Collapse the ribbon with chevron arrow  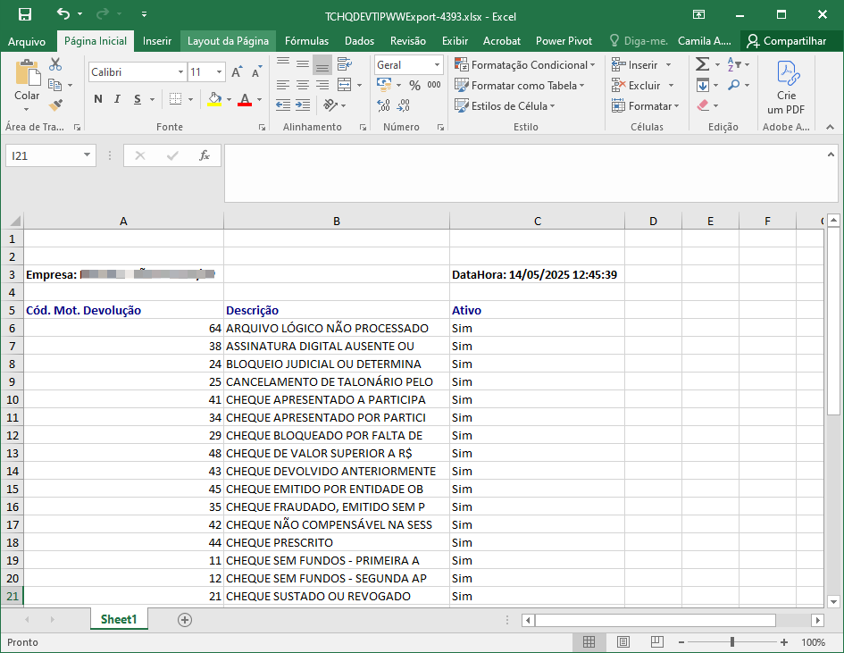(830, 127)
